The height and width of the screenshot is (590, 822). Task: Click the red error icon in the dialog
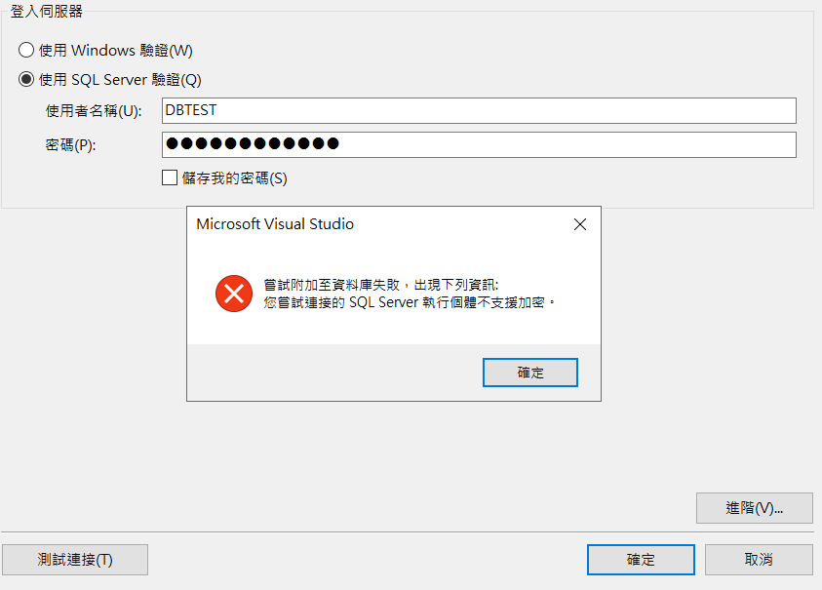click(234, 294)
